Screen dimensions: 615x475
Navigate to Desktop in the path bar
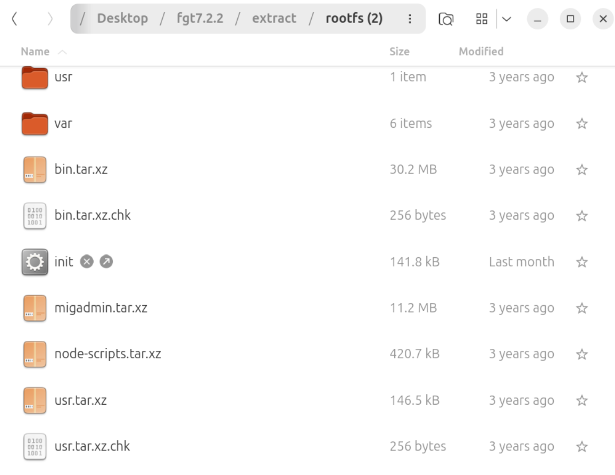(122, 19)
